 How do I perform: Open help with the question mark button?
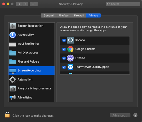click(x=135, y=115)
